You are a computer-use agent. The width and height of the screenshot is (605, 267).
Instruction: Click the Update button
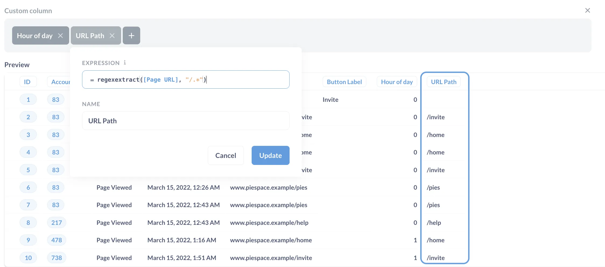pyautogui.click(x=270, y=155)
